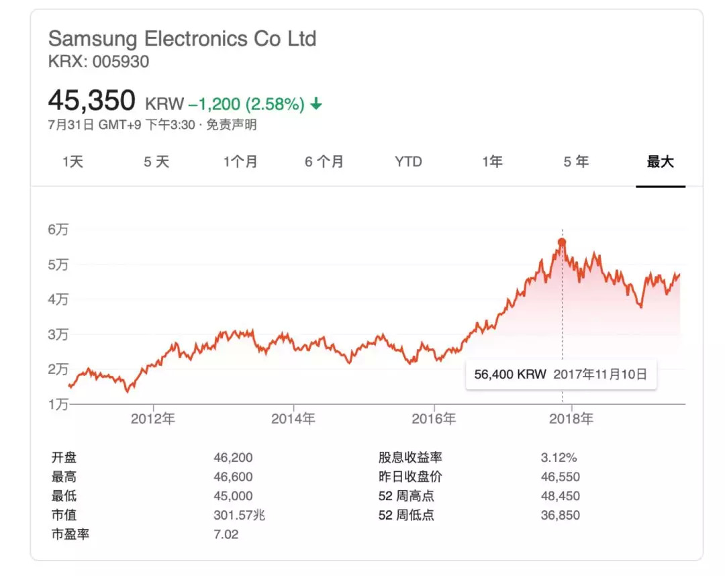Switch to the 5 天 range tab
Viewport: 725px width, 576px height.
click(156, 162)
